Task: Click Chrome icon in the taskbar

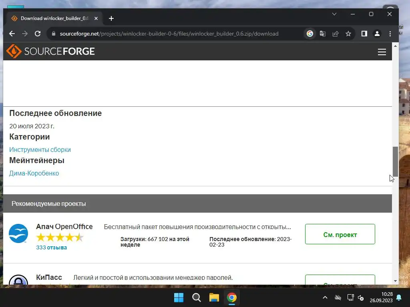Action: (x=232, y=297)
